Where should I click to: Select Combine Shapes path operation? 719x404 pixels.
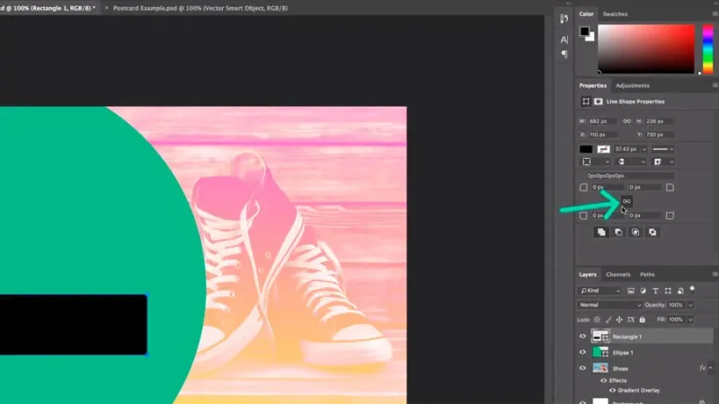pos(601,233)
